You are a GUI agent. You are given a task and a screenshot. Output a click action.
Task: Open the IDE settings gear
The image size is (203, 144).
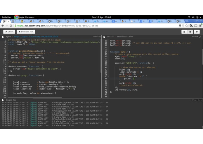[x=197, y=32]
